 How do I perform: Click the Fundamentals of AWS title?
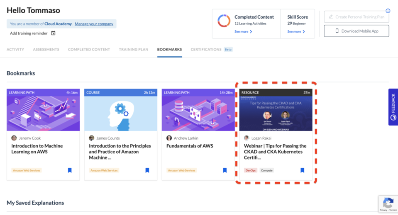point(190,146)
